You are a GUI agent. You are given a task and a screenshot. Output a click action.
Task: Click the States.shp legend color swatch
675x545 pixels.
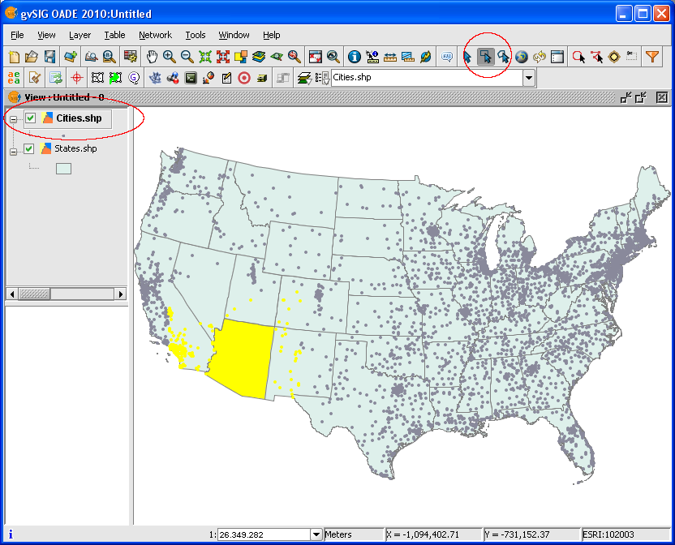63,168
